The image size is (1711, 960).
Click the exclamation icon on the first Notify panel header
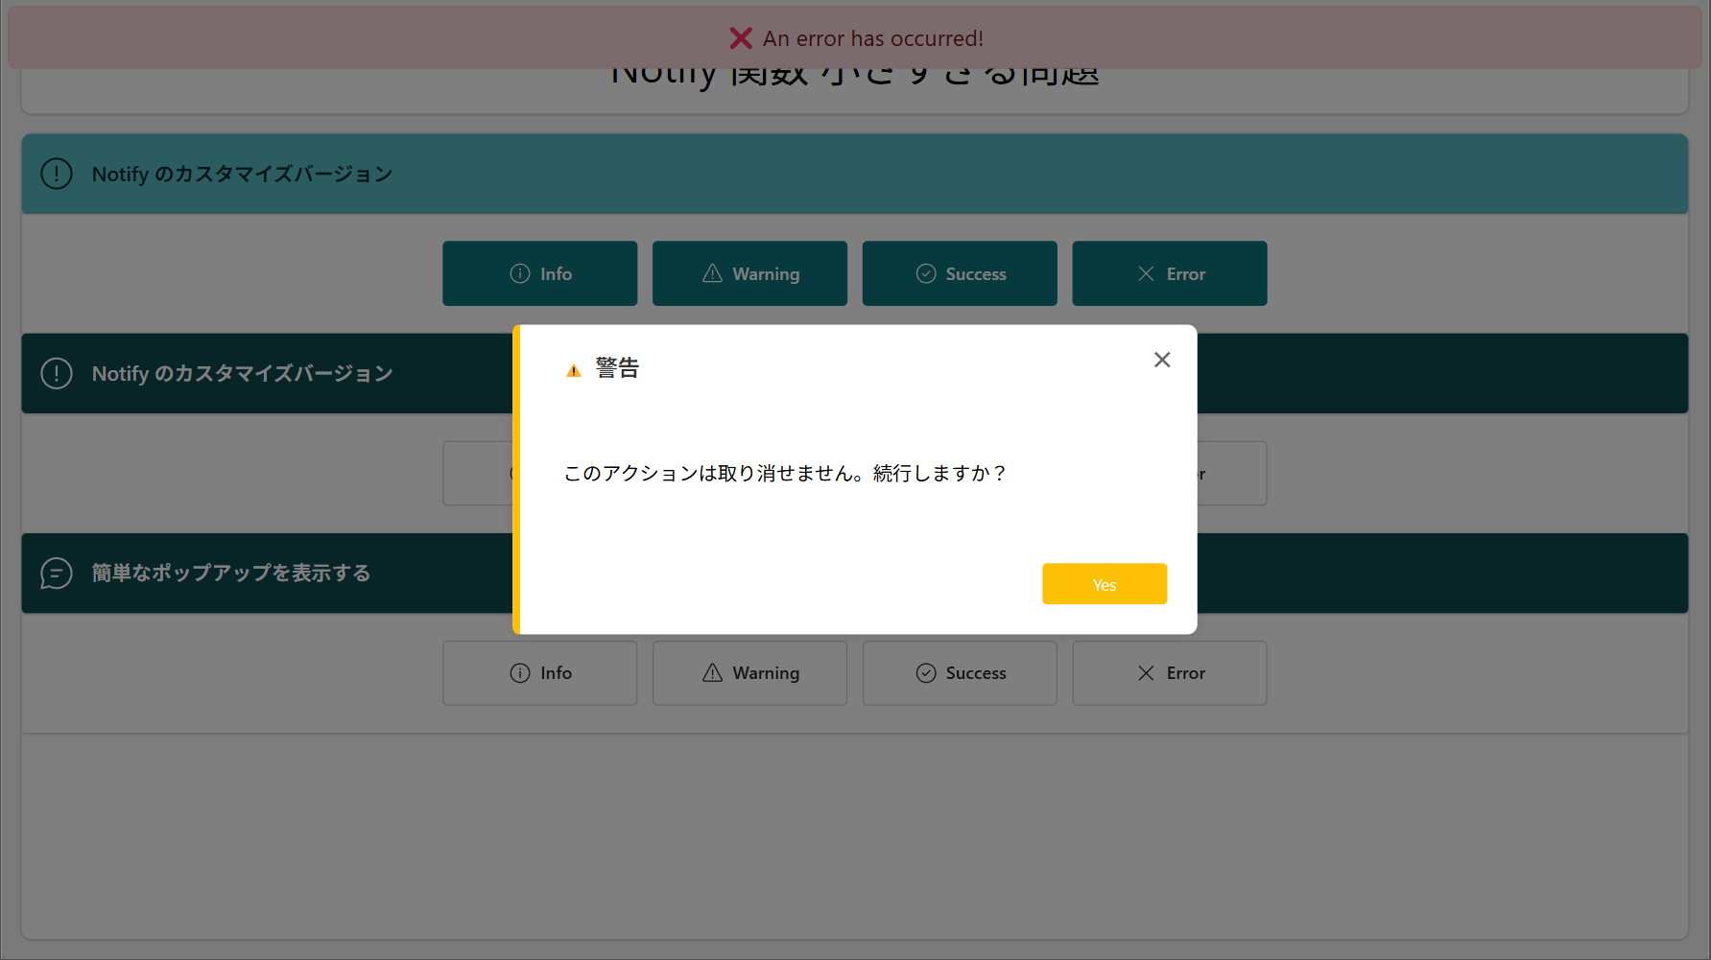click(x=56, y=174)
